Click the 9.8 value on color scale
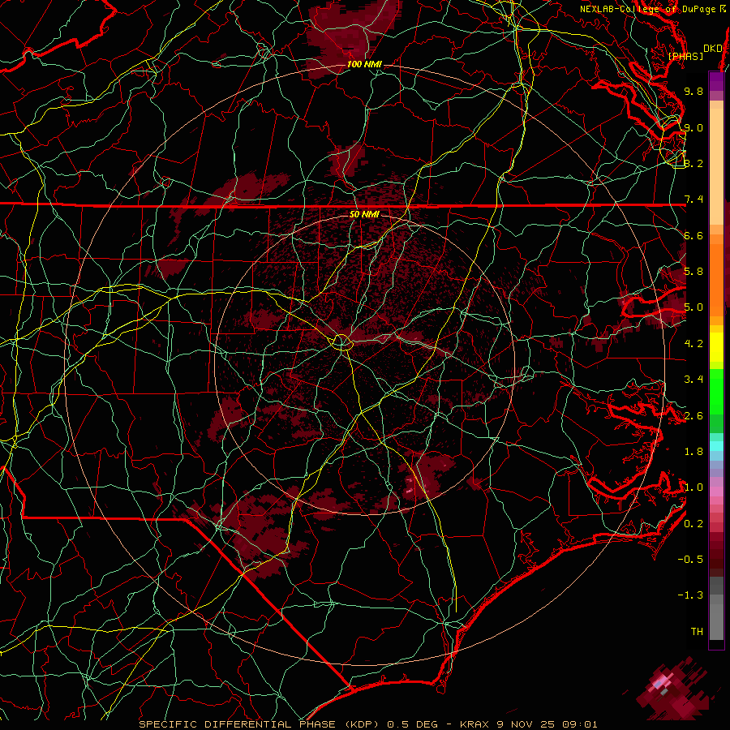This screenshot has width=730, height=730. tap(693, 91)
